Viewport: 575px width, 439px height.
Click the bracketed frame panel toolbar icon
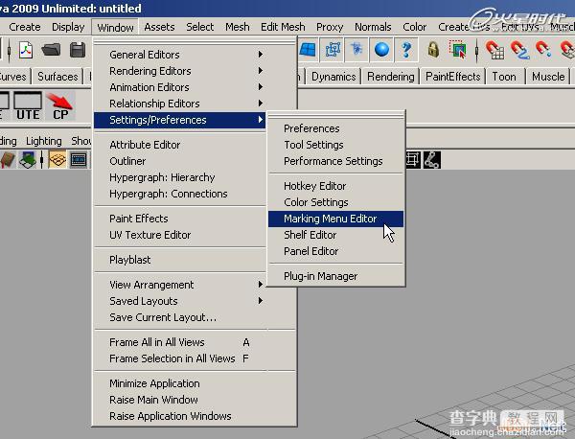click(x=413, y=160)
